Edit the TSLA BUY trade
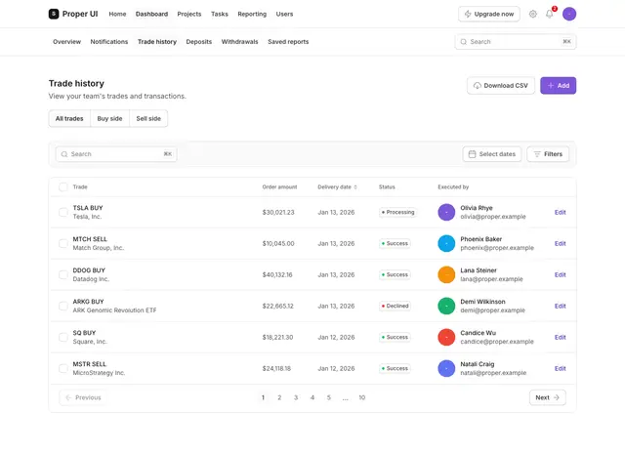Image resolution: width=625 pixels, height=454 pixels. tap(560, 213)
